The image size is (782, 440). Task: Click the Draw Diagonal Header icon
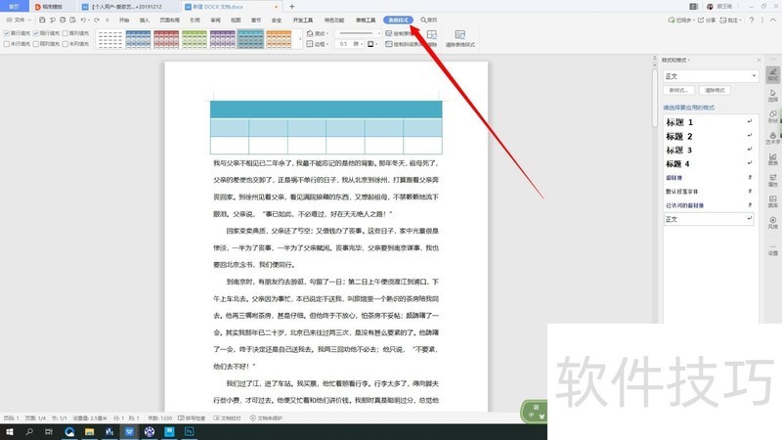click(389, 44)
